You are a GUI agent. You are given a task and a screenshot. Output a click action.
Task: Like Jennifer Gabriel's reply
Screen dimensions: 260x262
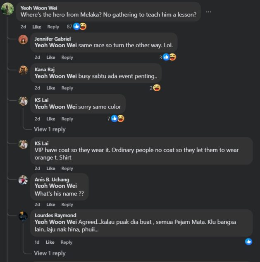point(51,58)
